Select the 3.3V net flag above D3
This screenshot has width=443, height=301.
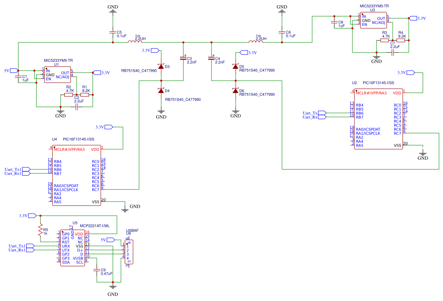pyautogui.click(x=155, y=50)
